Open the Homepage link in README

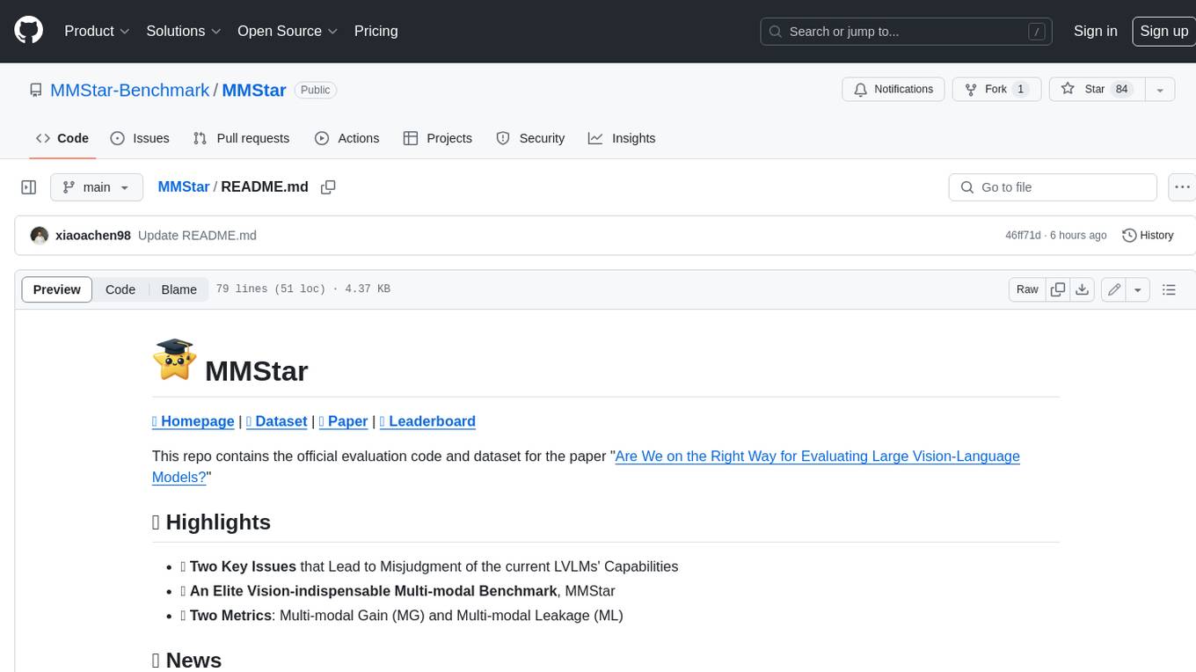pyautogui.click(x=193, y=421)
